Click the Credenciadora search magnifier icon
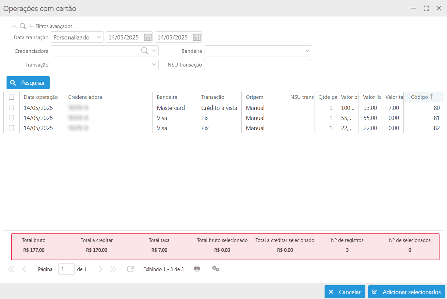Image resolution: width=447 pixels, height=299 pixels. coord(144,51)
